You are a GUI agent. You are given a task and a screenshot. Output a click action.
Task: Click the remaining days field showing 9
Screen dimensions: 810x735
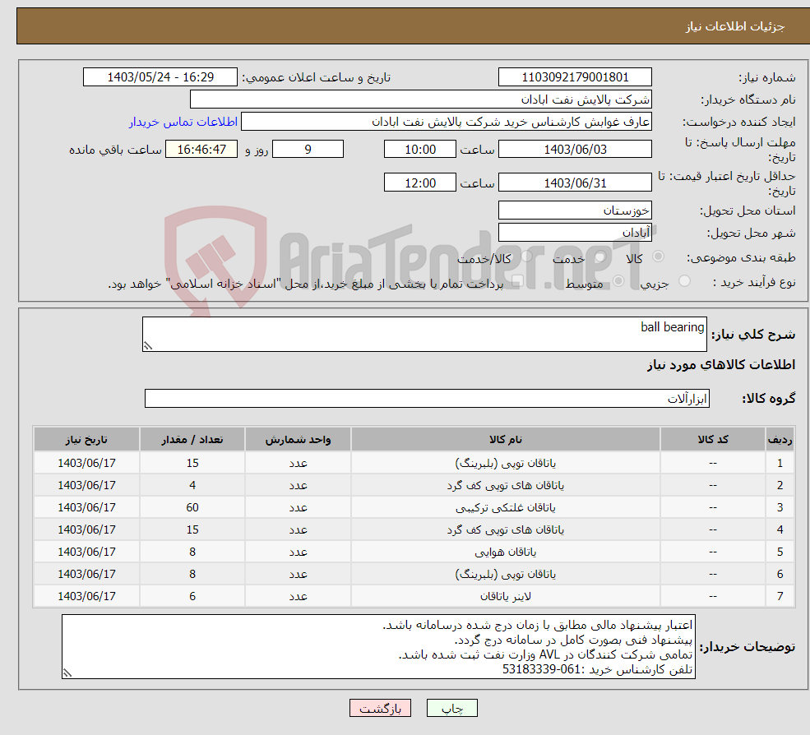(x=308, y=150)
